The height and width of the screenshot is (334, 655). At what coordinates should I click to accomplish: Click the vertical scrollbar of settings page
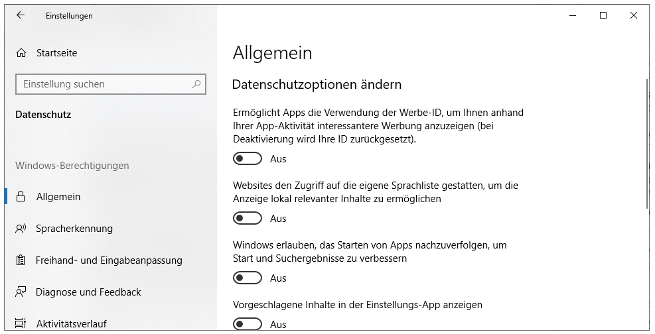[x=647, y=142]
